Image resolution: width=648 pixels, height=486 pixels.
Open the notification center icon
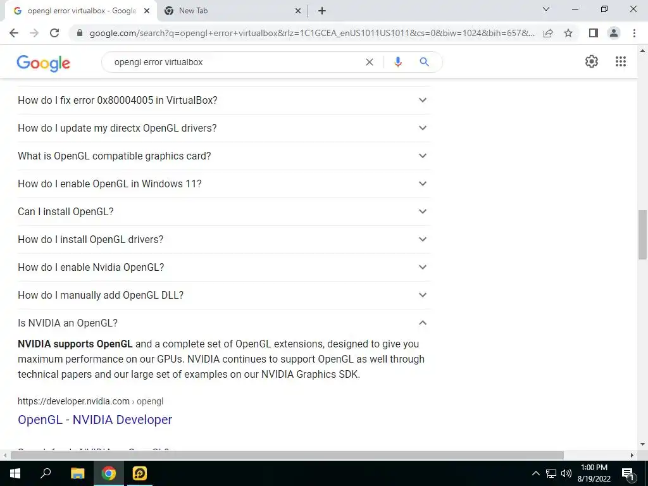[x=628, y=474]
